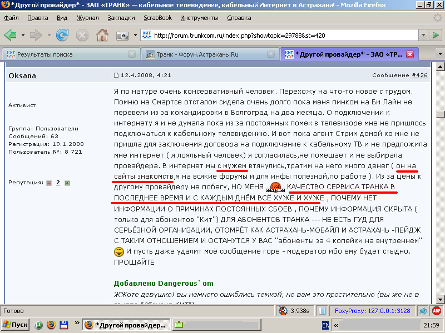Open the ScrapBook menu
445x333 pixels.
[158, 18]
